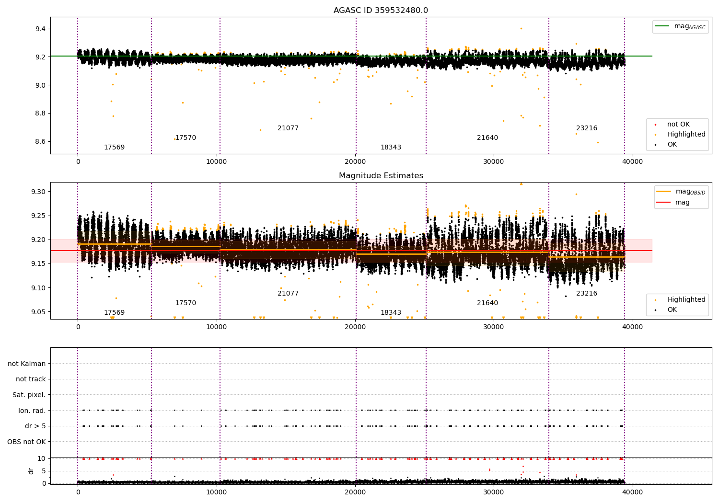
Task: Click OBSID label 17570 in Magnitude Estimates plot
Action: pyautogui.click(x=186, y=303)
